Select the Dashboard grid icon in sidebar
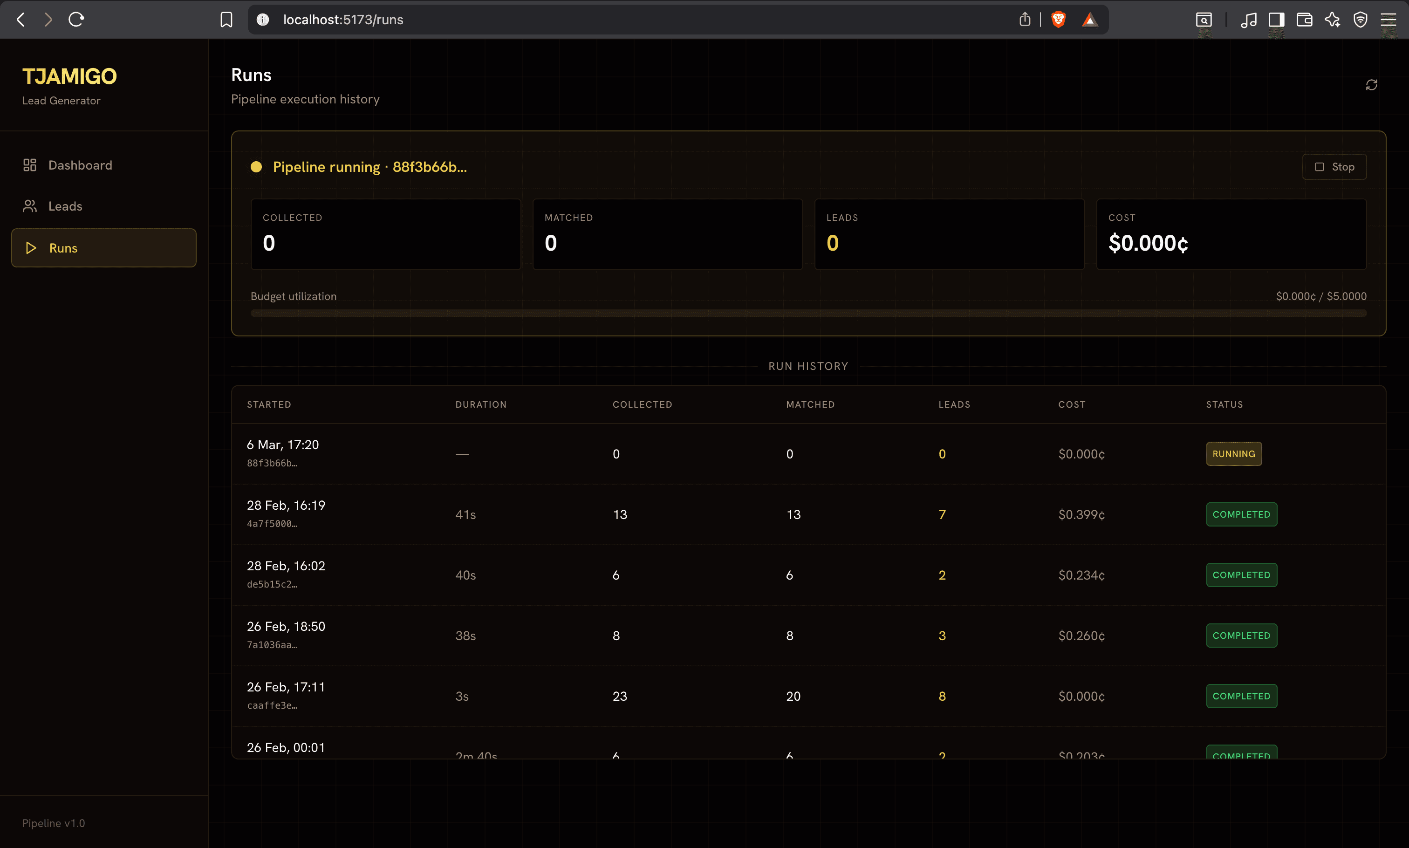Image resolution: width=1409 pixels, height=848 pixels. click(x=30, y=164)
